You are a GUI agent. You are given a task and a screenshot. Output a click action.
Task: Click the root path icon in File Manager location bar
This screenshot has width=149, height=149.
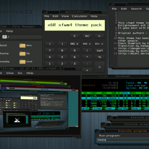coord(4,37)
